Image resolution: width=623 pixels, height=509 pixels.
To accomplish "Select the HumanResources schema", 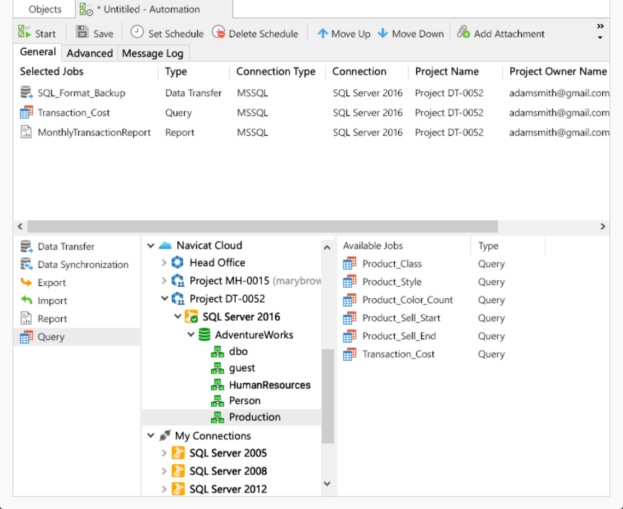I will [x=269, y=385].
